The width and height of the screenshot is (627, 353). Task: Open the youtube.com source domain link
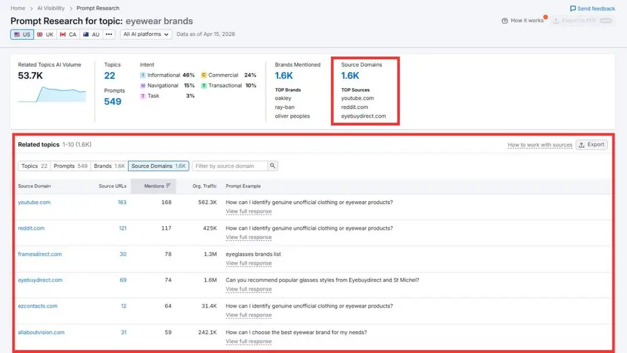click(x=34, y=202)
